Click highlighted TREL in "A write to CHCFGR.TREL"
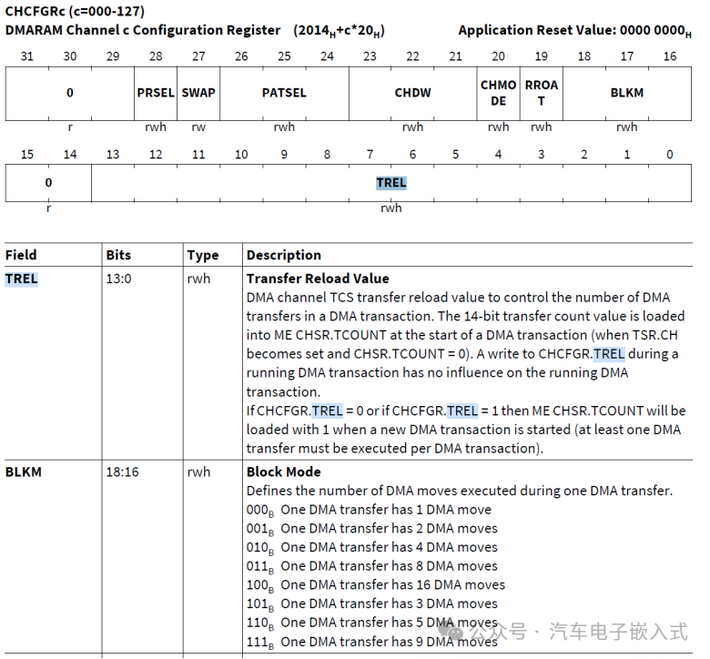 tap(609, 354)
